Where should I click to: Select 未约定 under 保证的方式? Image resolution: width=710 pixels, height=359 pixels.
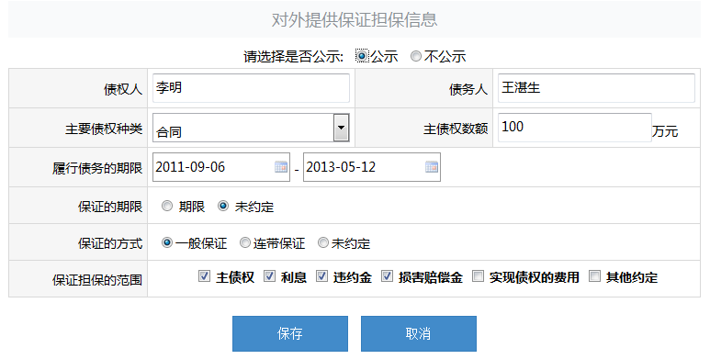tap(322, 242)
